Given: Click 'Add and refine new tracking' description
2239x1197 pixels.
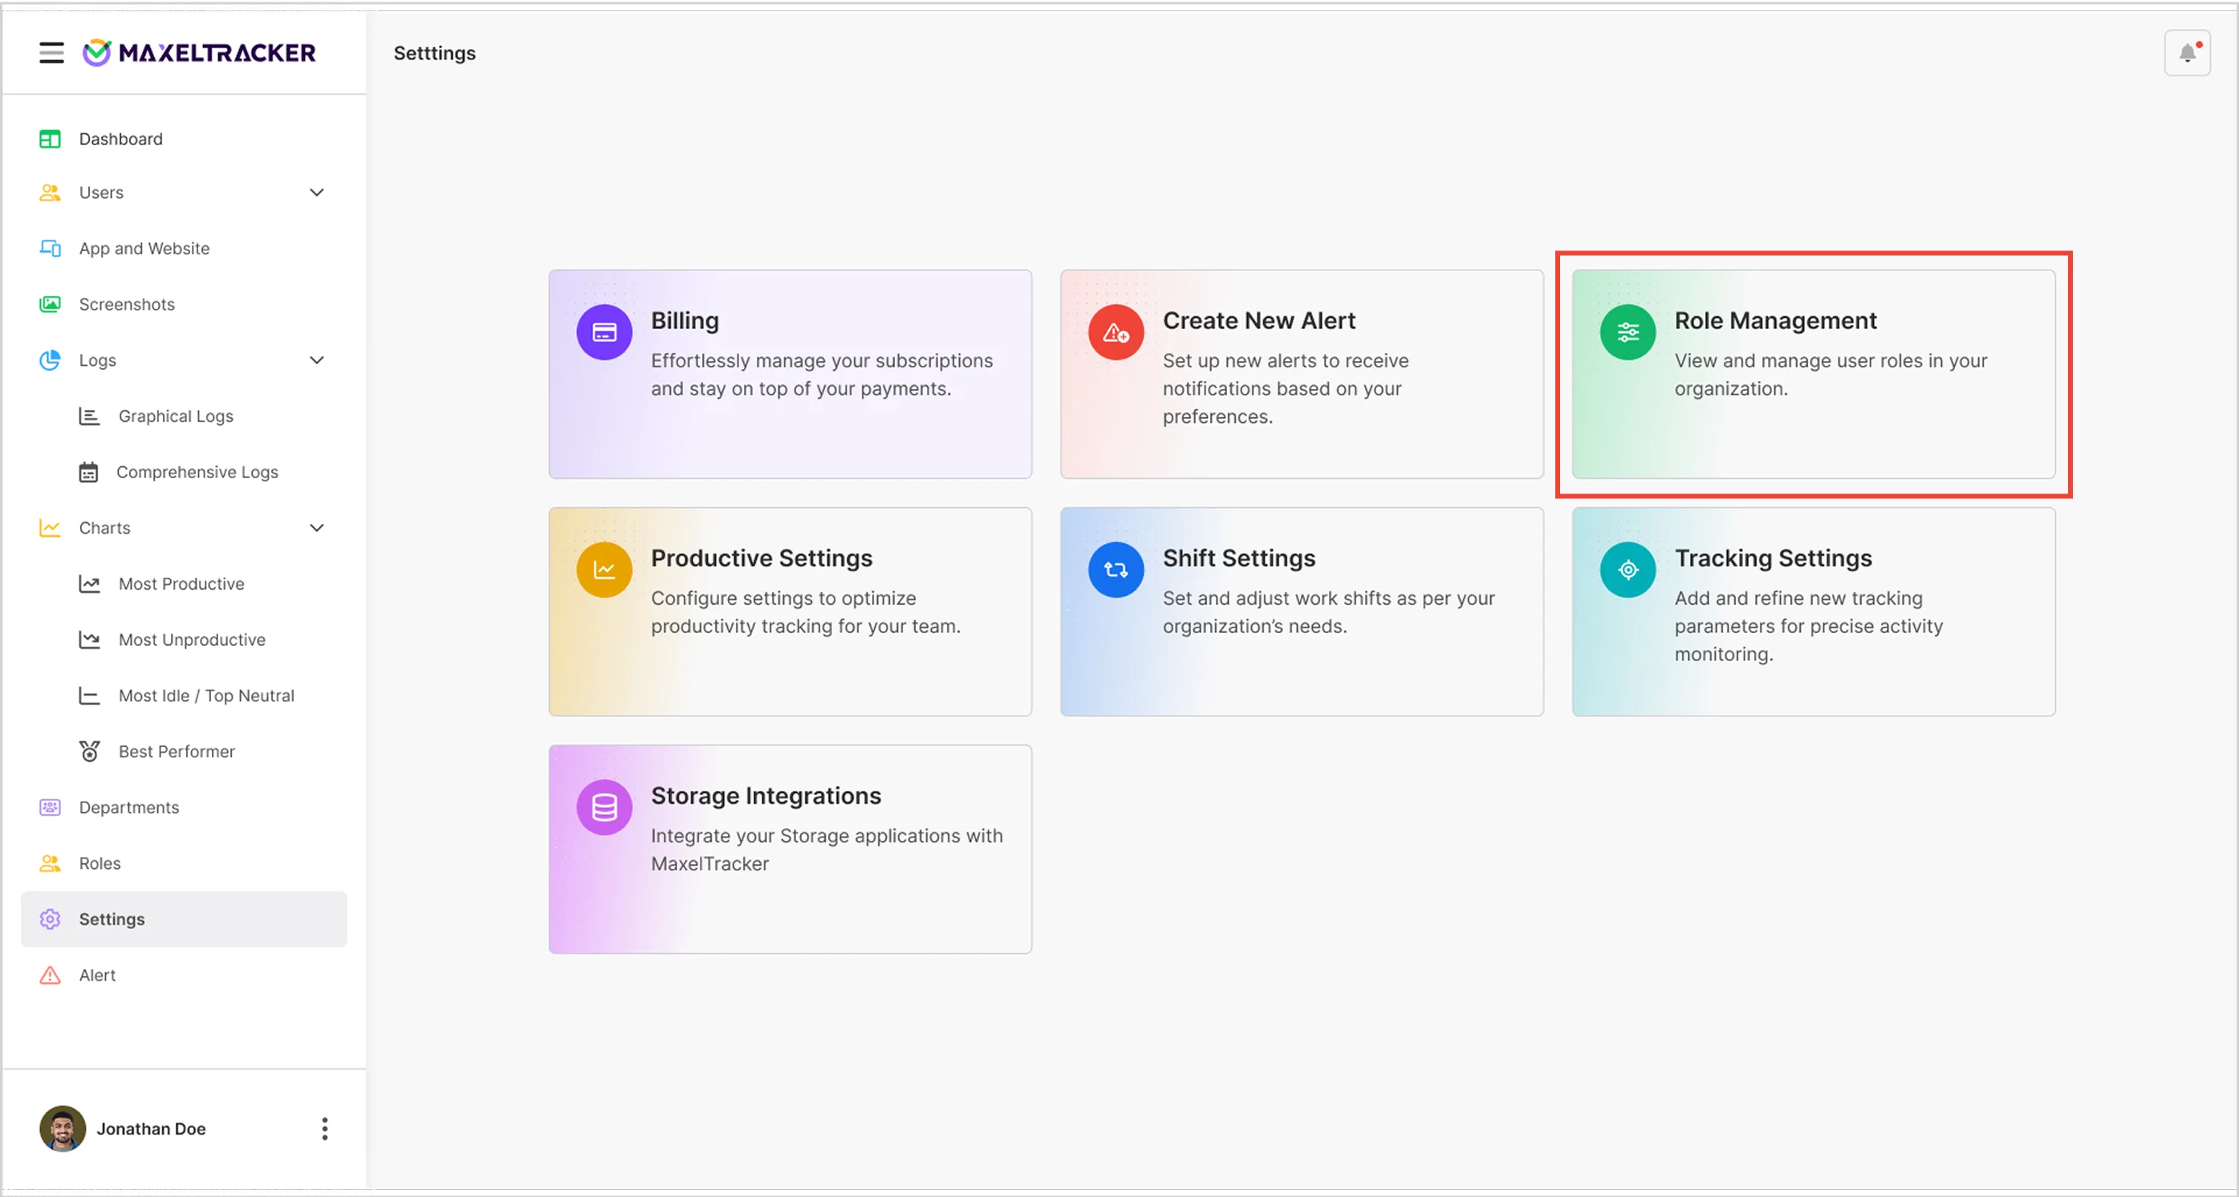Looking at the screenshot, I should click(1809, 627).
